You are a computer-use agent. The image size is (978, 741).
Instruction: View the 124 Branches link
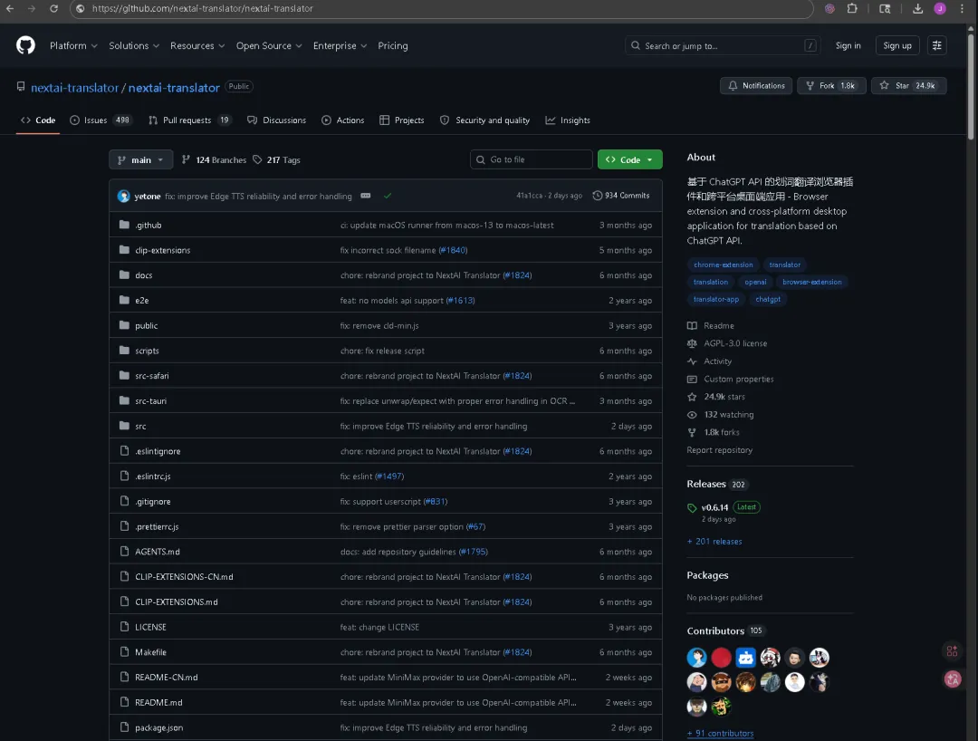click(x=214, y=159)
